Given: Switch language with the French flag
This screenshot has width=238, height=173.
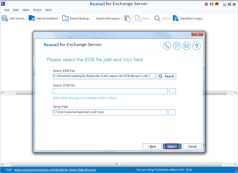Looking at the screenshot, I should pos(211,4).
